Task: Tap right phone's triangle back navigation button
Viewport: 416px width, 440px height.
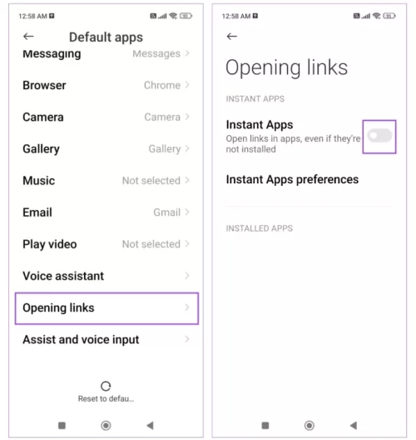Action: pos(354,425)
